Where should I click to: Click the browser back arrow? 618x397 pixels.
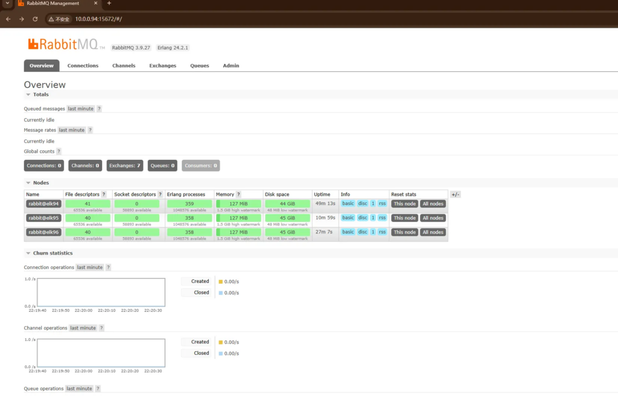click(x=8, y=19)
